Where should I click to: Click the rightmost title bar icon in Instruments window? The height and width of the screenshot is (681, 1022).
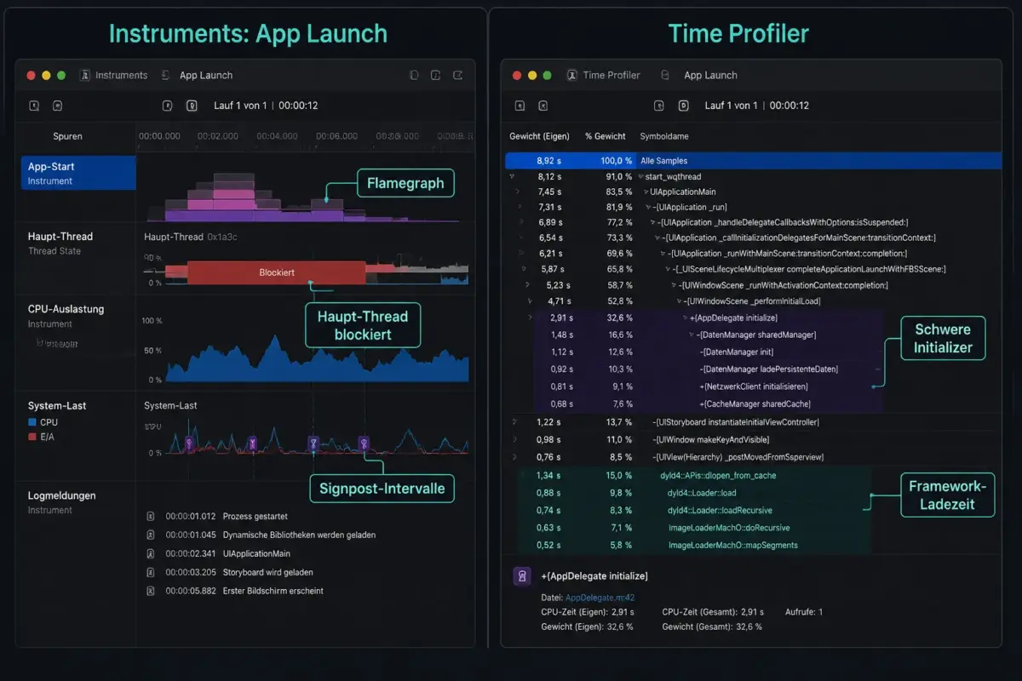pos(458,75)
